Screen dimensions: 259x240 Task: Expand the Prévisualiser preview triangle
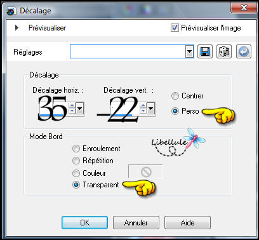click(17, 28)
